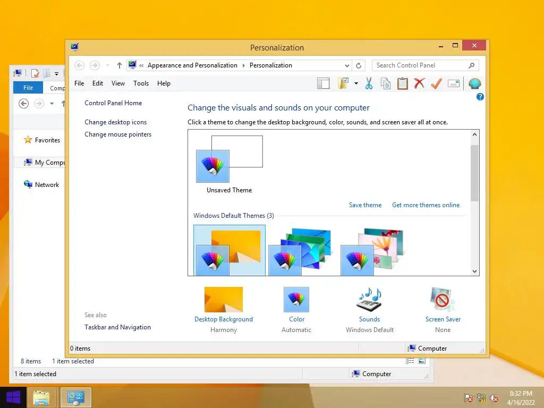Open quick access toolbar dropdown in Explorer
This screenshot has width=544, height=408.
pyautogui.click(x=56, y=73)
